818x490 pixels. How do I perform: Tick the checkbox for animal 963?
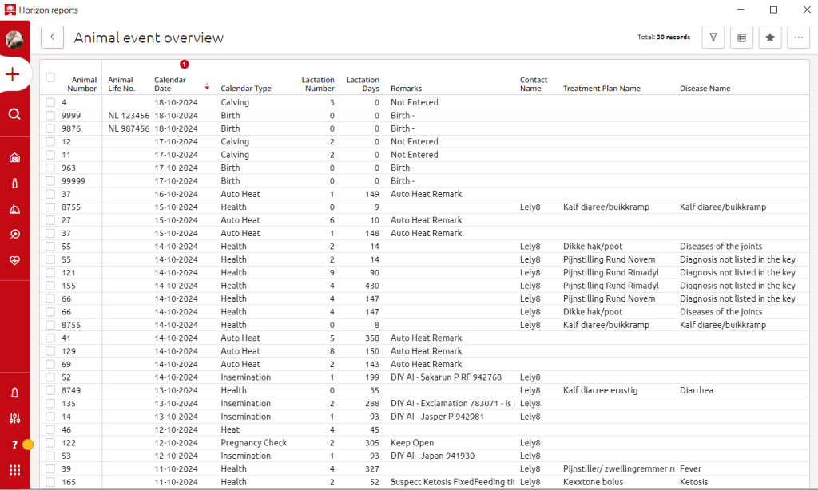(50, 168)
